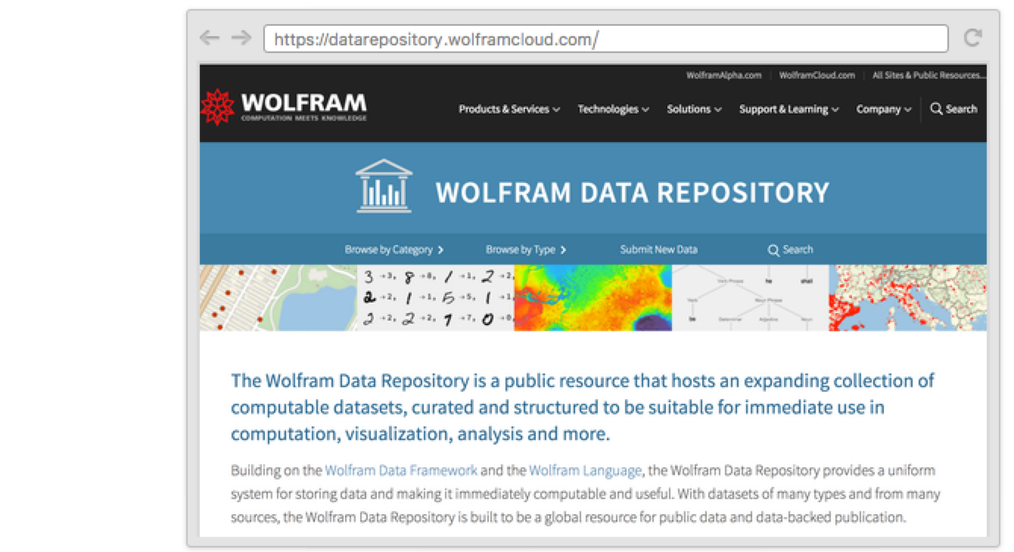1014x552 pixels.
Task: Follow the Wolfram Language link
Action: [585, 470]
